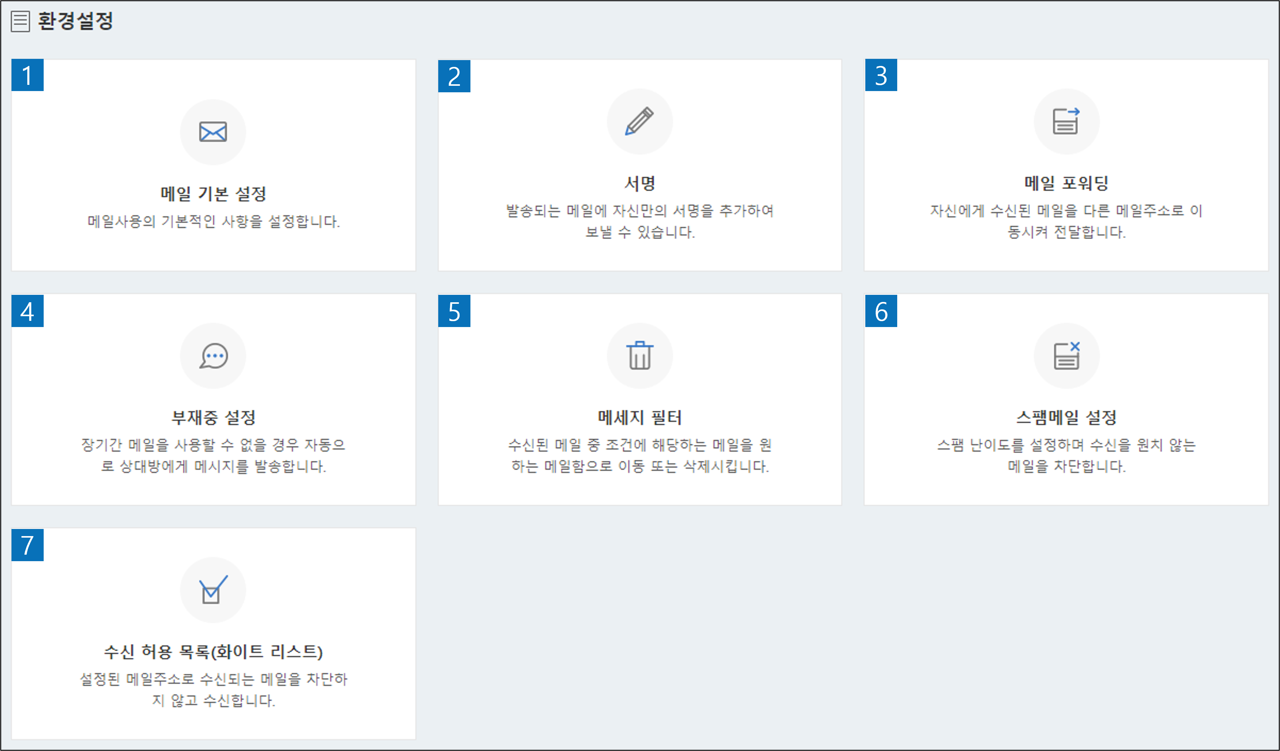Click description starting '설정된 메일주소로 수신되는'
Image resolution: width=1280 pixels, height=751 pixels.
(213, 690)
